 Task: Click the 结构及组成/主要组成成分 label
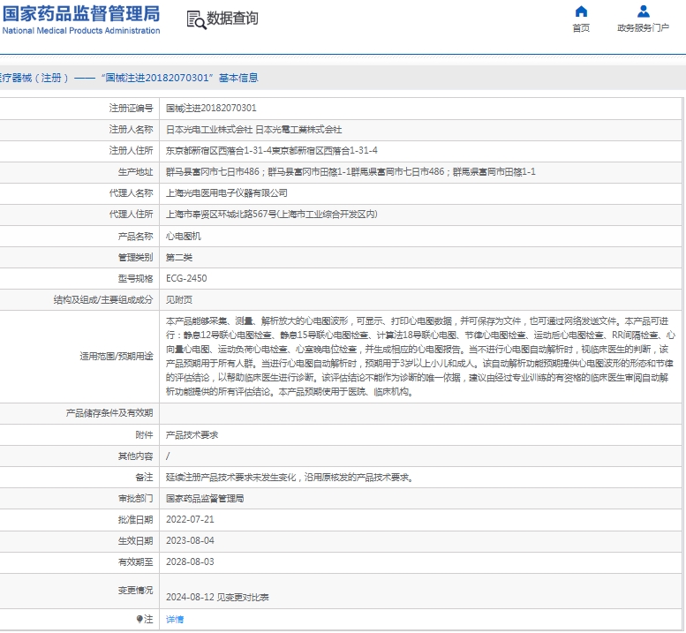(x=103, y=299)
